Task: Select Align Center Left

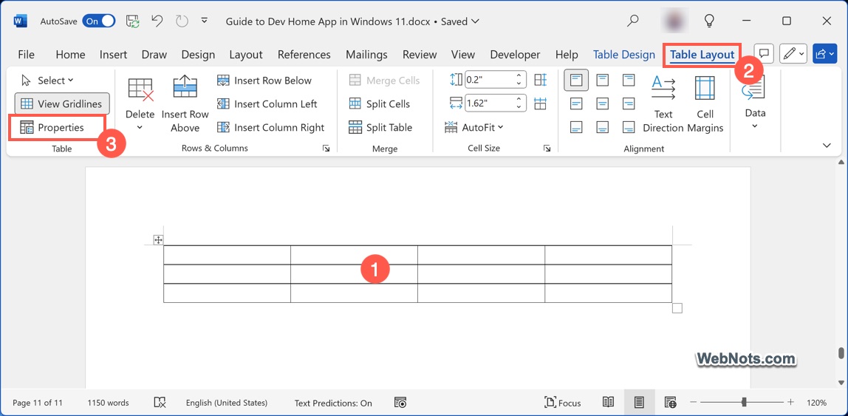Action: point(576,103)
